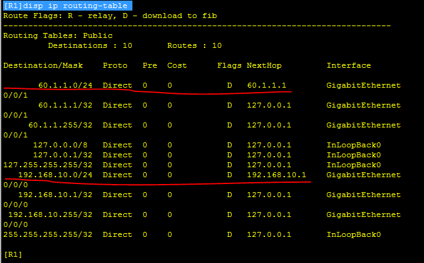Screen dimensions: 424x263
Task: Click destination "60.1.1.0/24"
Action: tap(65, 85)
